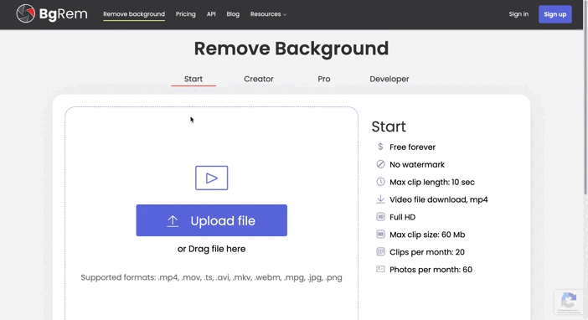Image resolution: width=588 pixels, height=320 pixels.
Task: Click the video play icon in upload area
Action: pyautogui.click(x=212, y=178)
